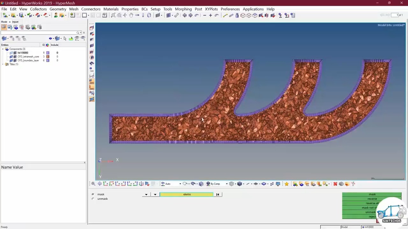Screen dimensions: 408x229
Task: Toggle geometry visibility of CFD_boundary_layer
Action: pyautogui.click(x=11, y=60)
